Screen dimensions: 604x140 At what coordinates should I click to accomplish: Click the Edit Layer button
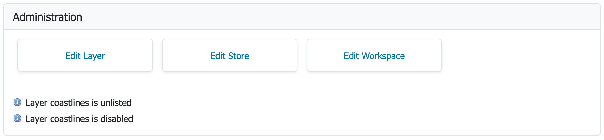point(85,56)
